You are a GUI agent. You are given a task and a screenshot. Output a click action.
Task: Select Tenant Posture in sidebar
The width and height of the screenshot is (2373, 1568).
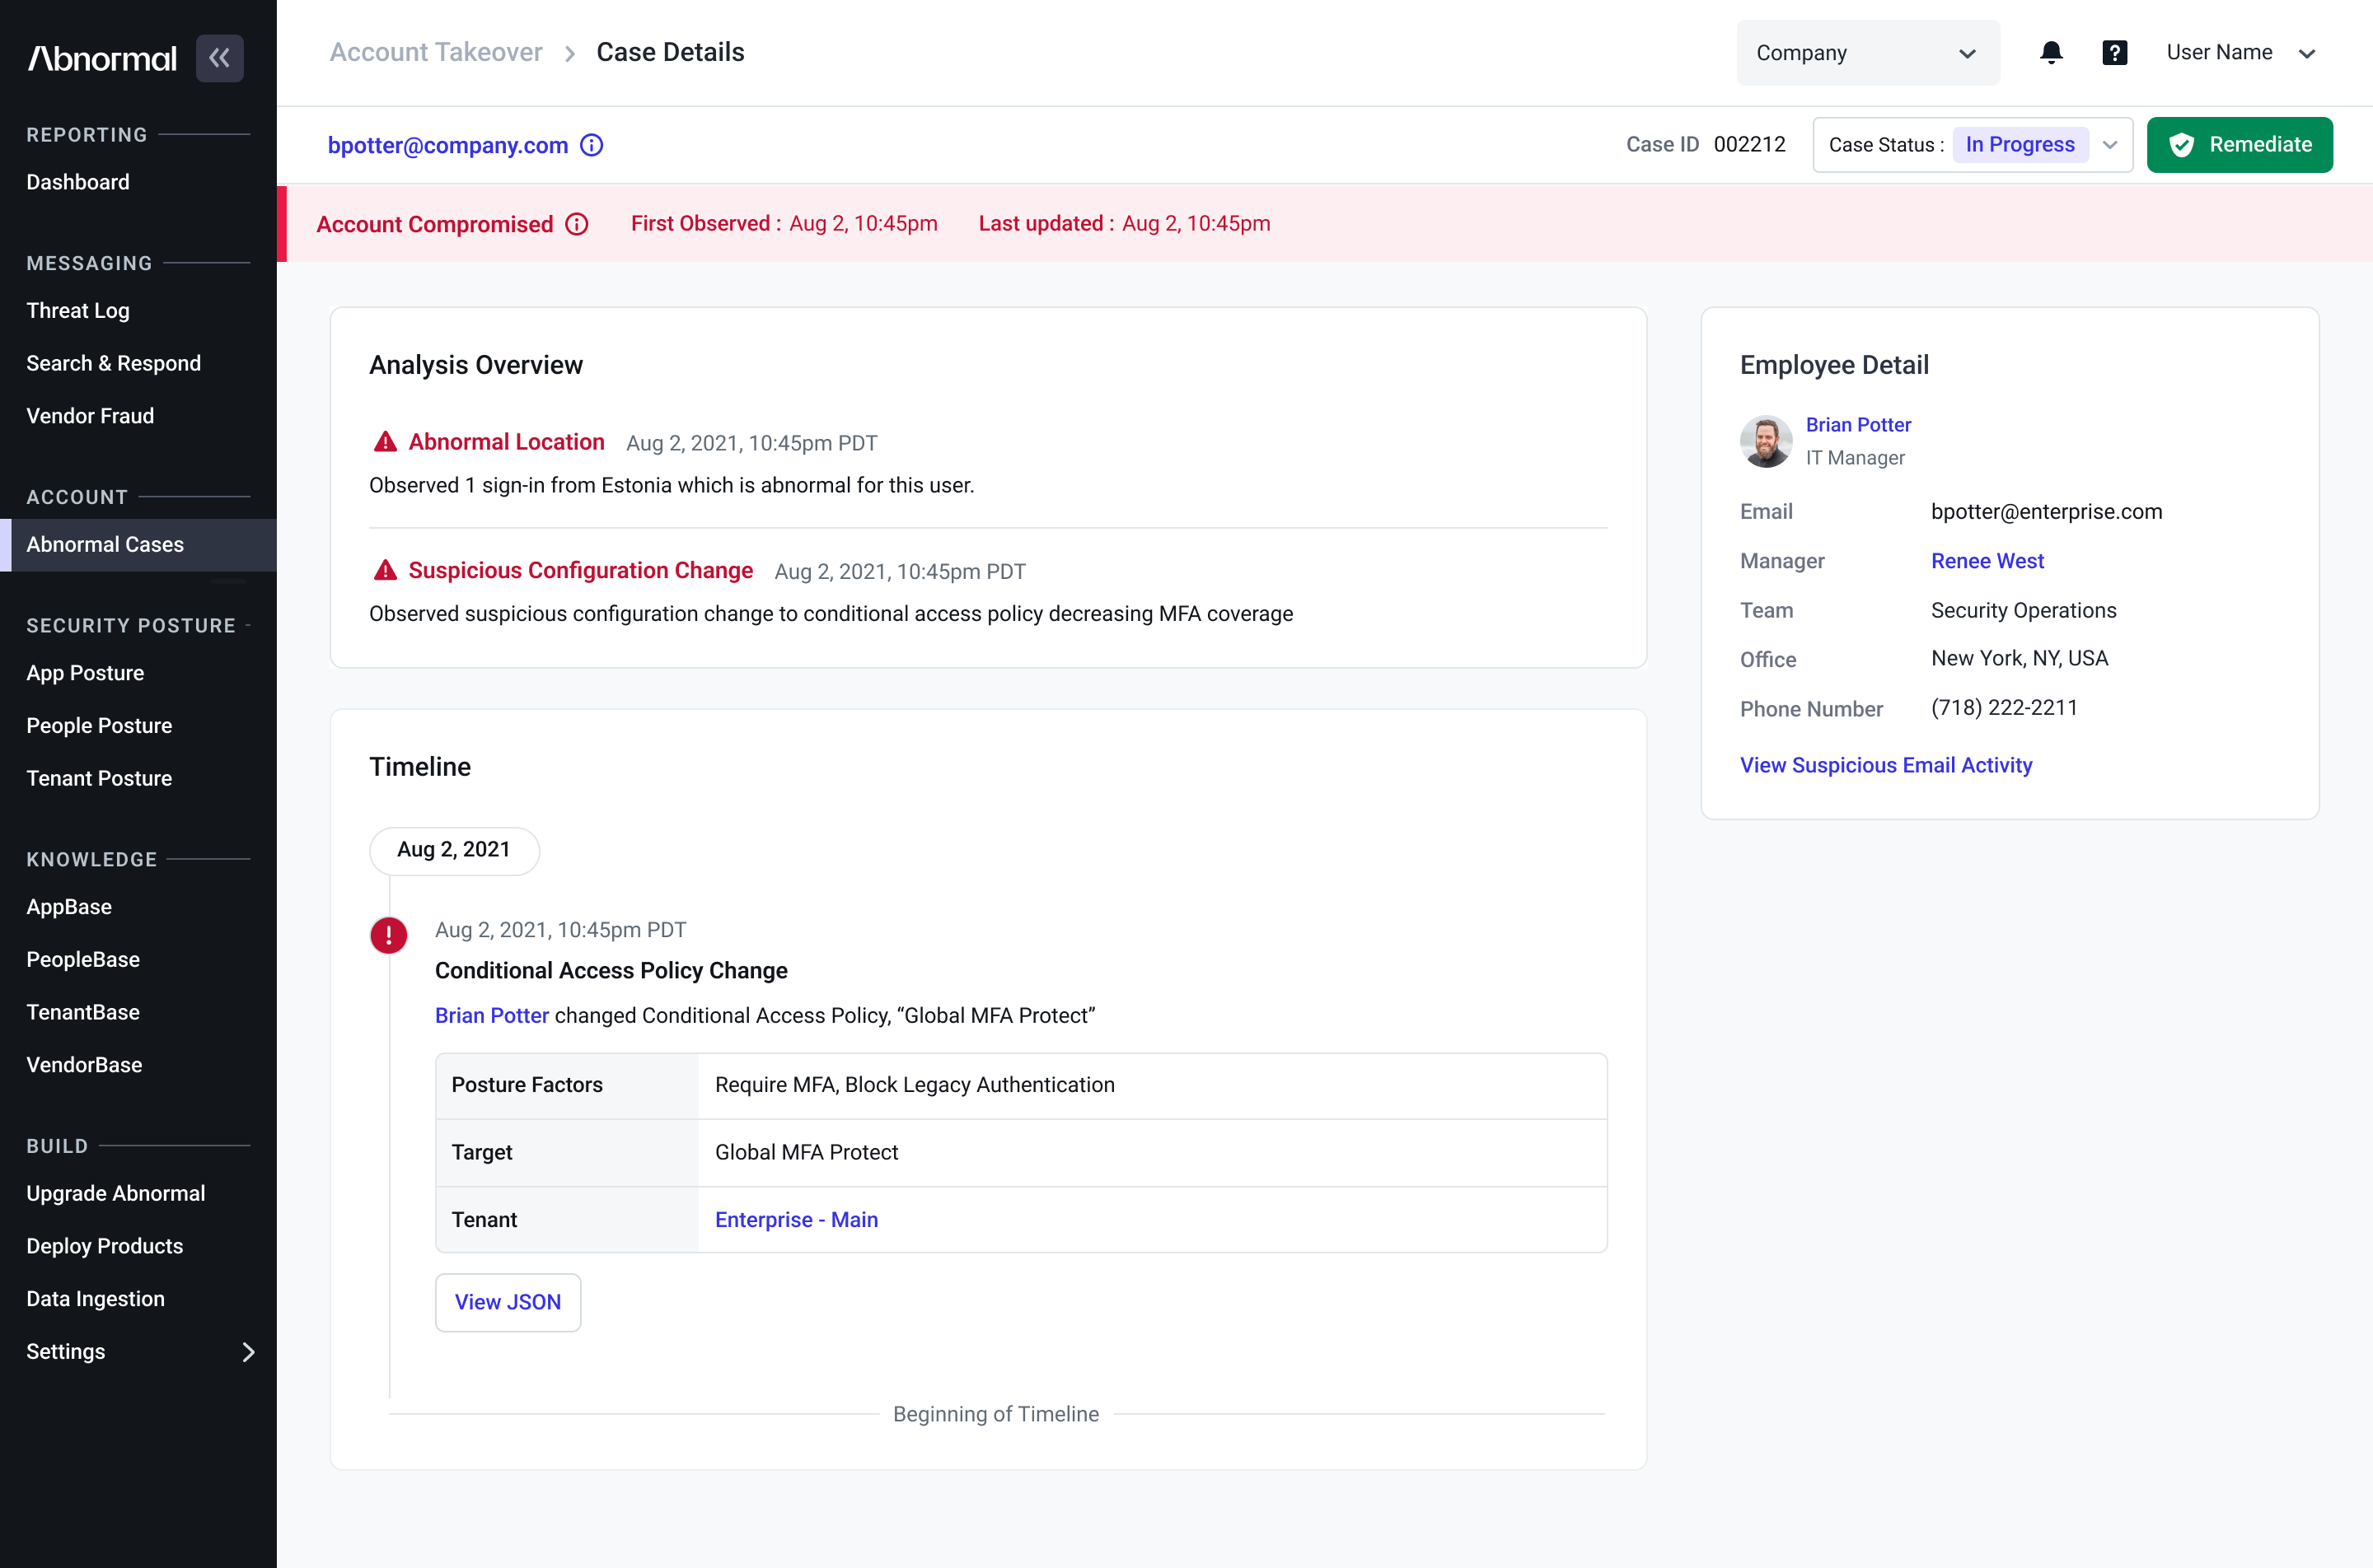tap(99, 778)
